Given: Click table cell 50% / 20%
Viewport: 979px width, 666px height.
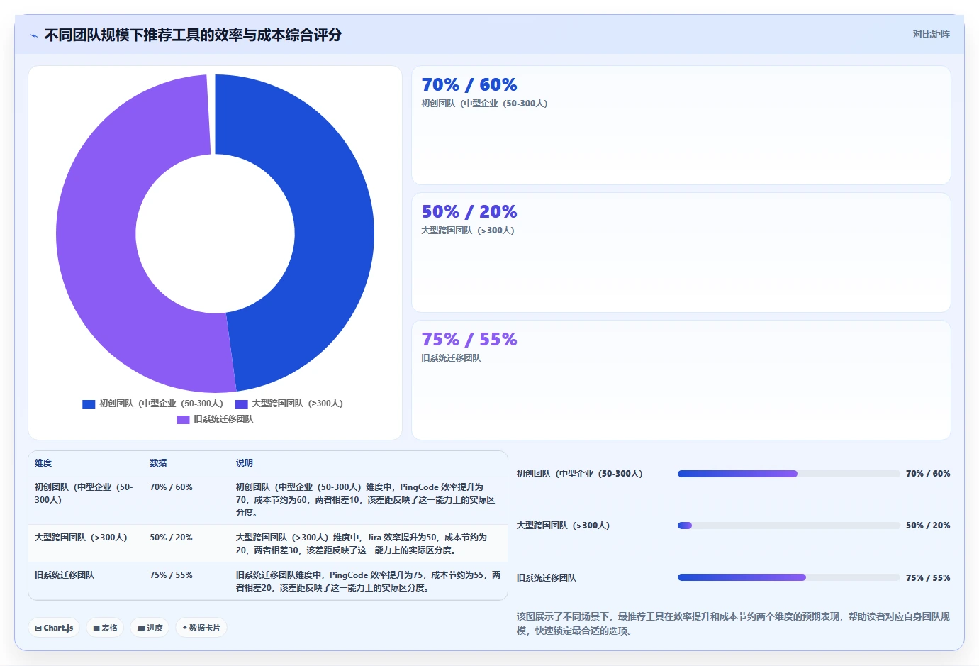Looking at the screenshot, I should point(171,538).
